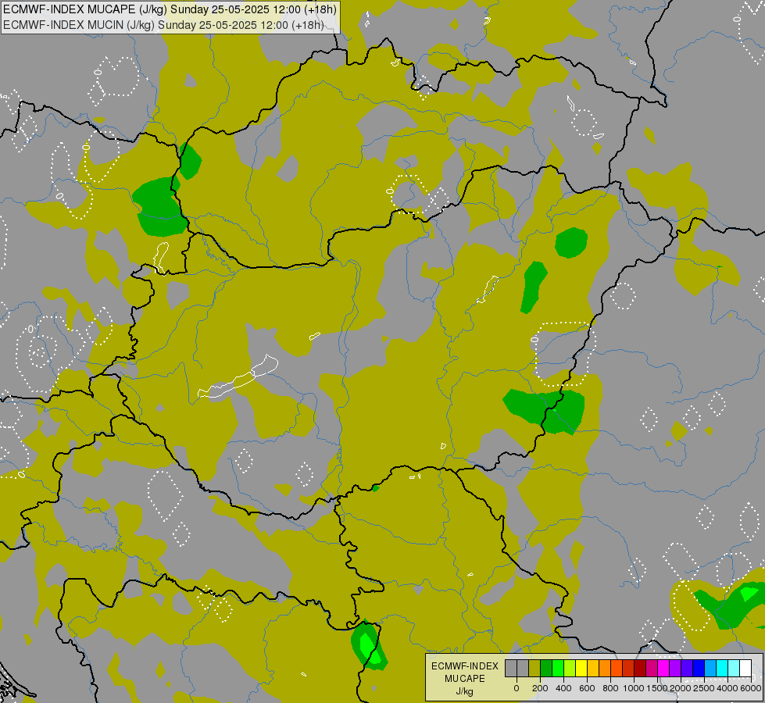Pick the pure yellow legend swatch
This screenshot has width=765, height=703.
coord(581,669)
